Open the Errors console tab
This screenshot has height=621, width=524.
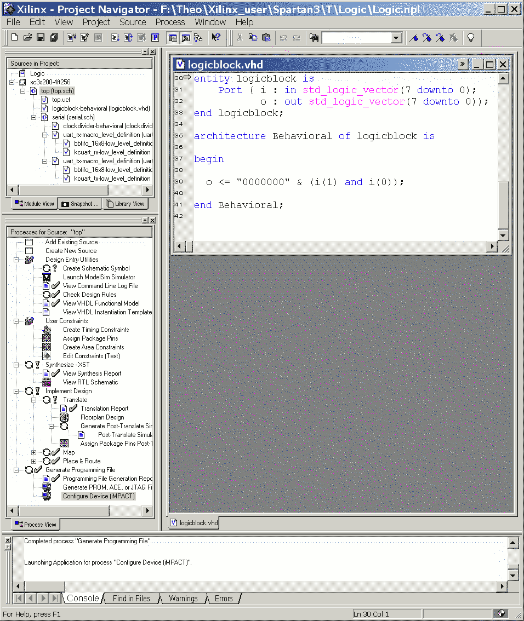(224, 599)
